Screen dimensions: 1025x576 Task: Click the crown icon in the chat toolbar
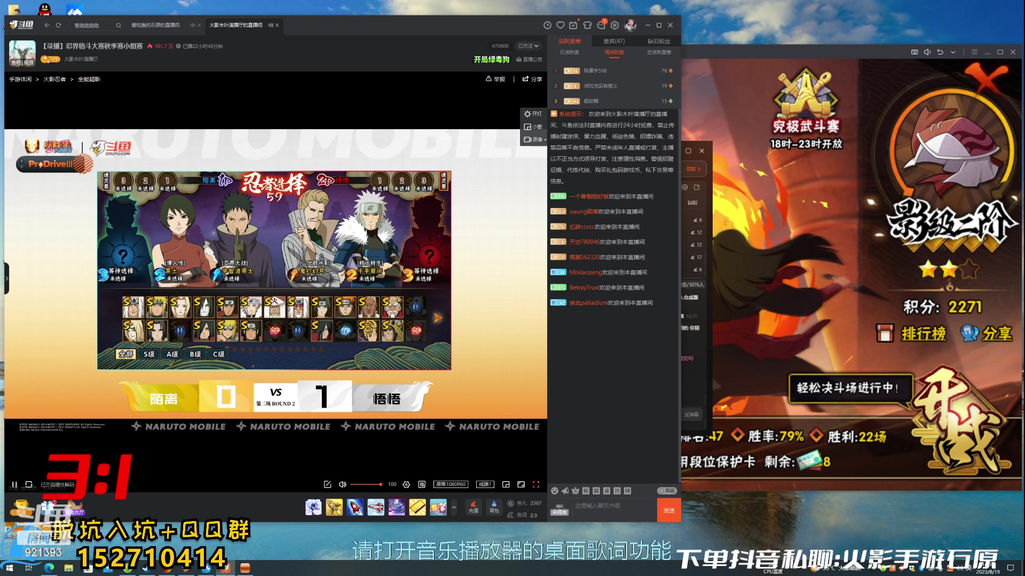(x=575, y=491)
